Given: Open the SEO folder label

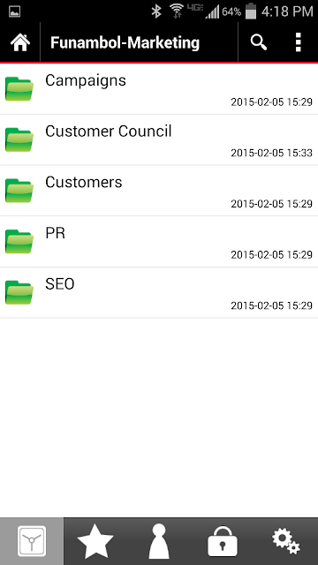Looking at the screenshot, I should click(x=60, y=284).
